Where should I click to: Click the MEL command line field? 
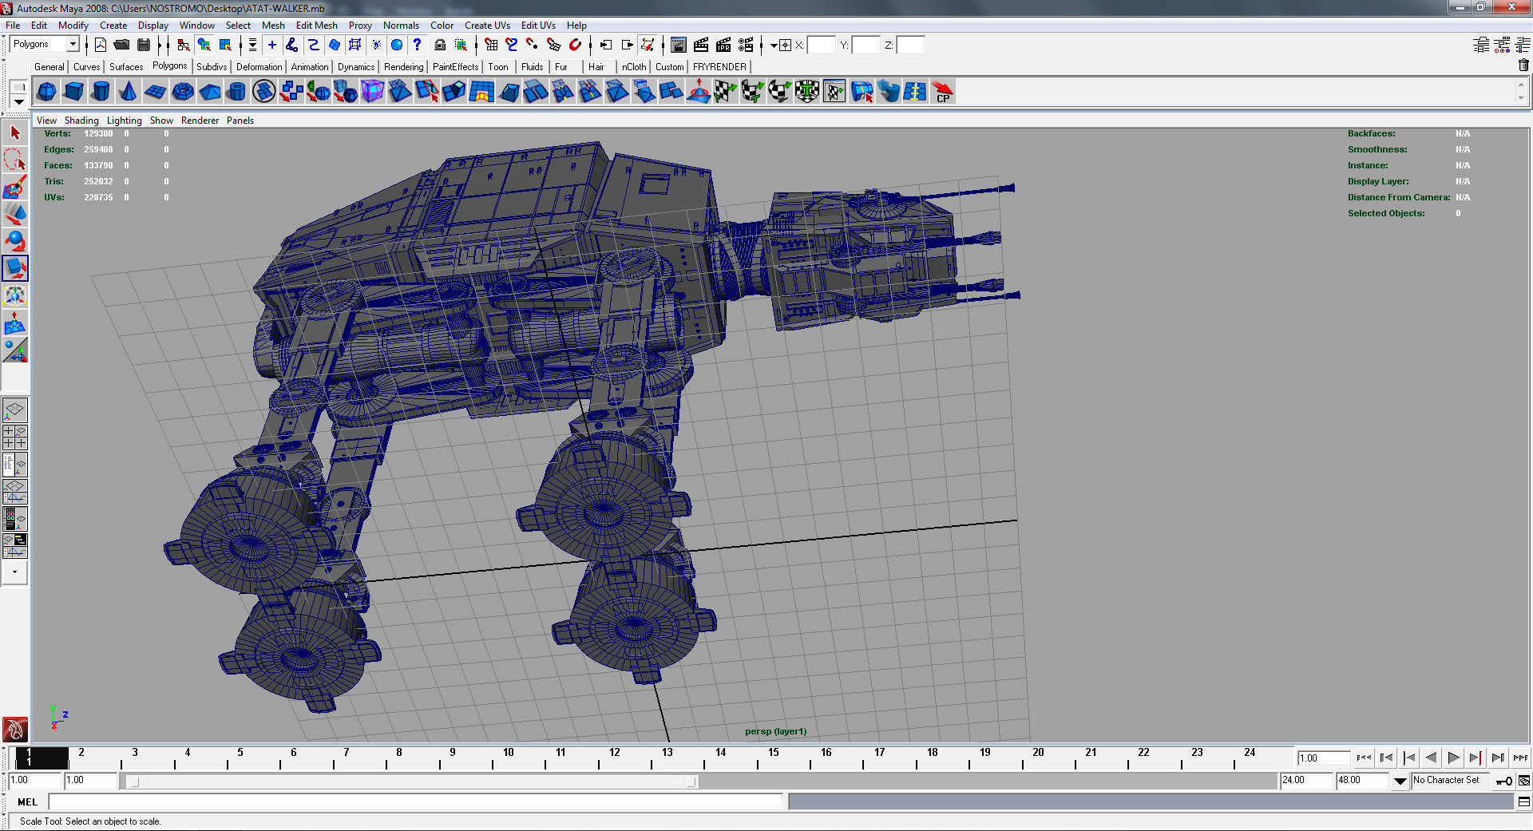tap(416, 801)
